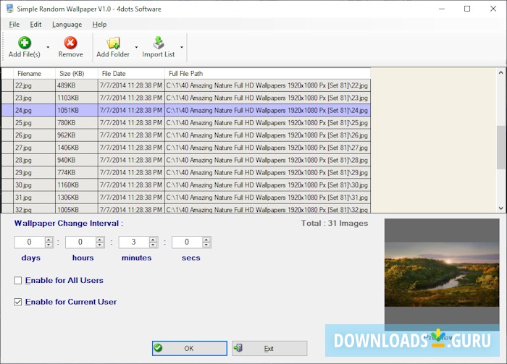Click the green check icon on OK
Image resolution: width=507 pixels, height=364 pixels.
click(x=159, y=348)
